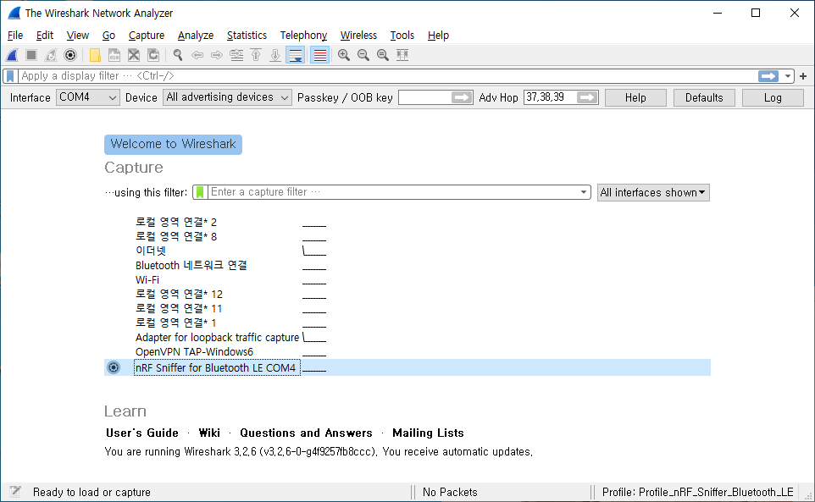815x502 pixels.
Task: Open the Wireless menu
Action: click(358, 36)
